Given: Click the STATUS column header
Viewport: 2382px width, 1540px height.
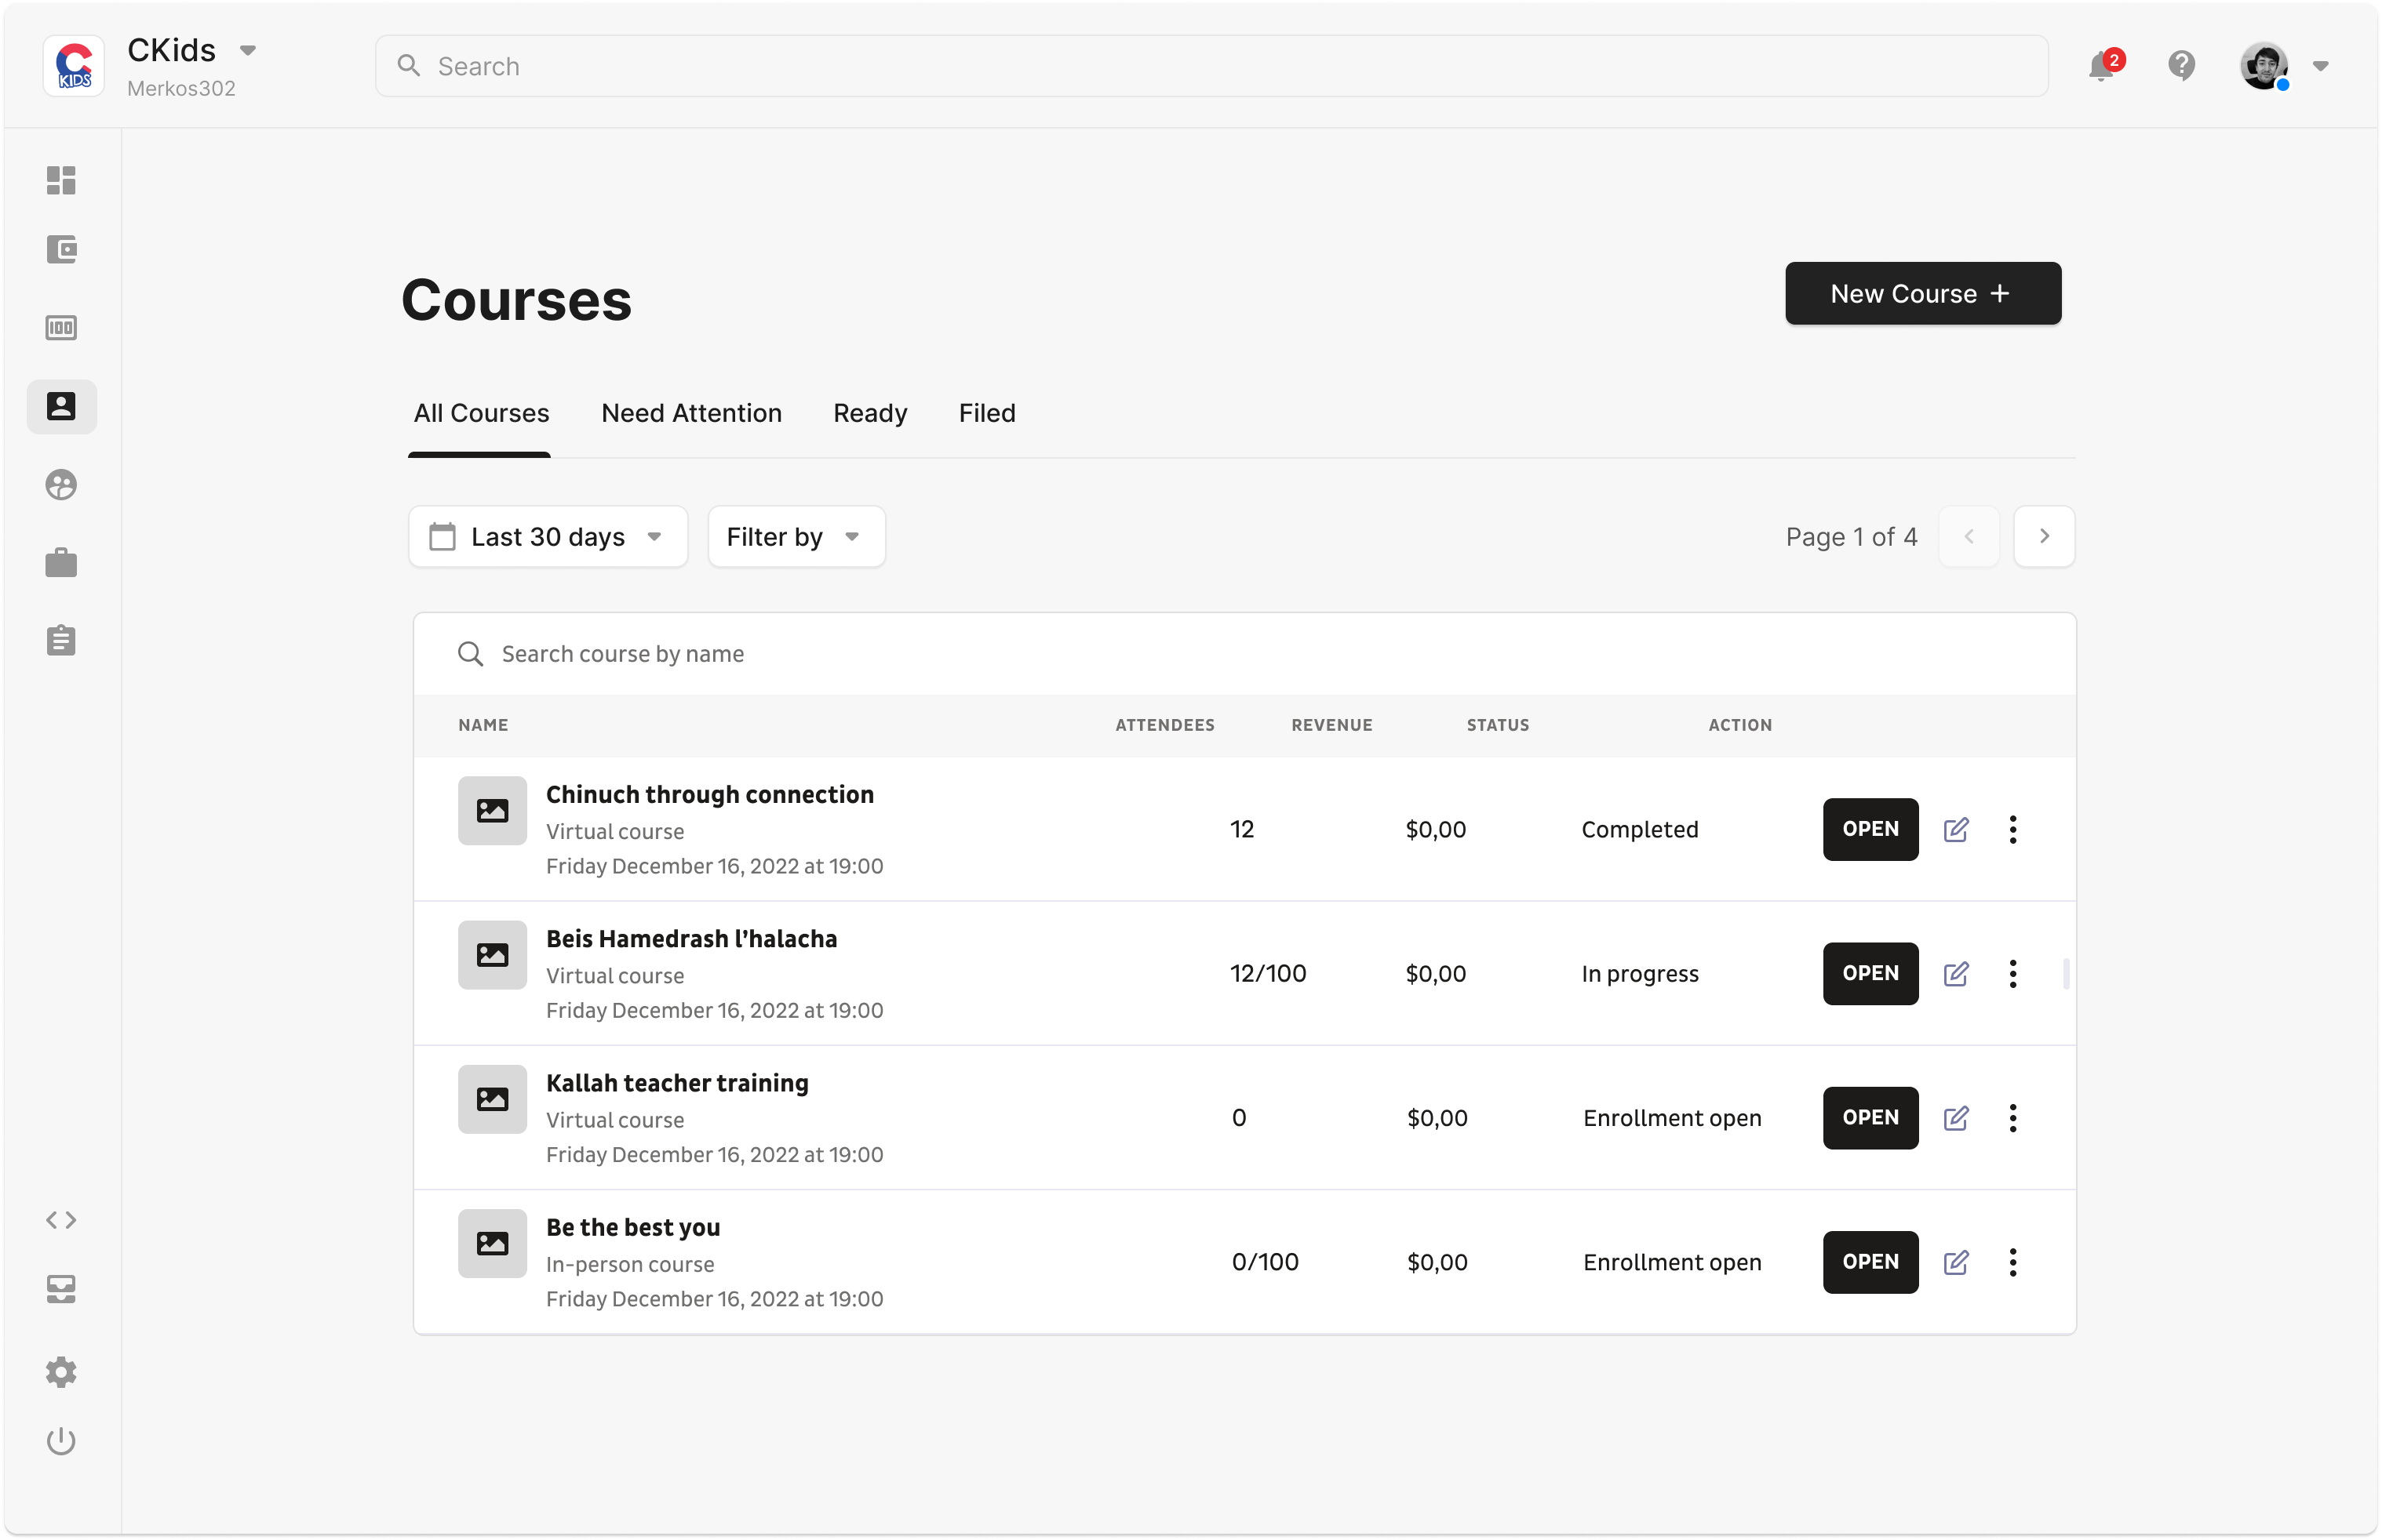Looking at the screenshot, I should 1498,725.
